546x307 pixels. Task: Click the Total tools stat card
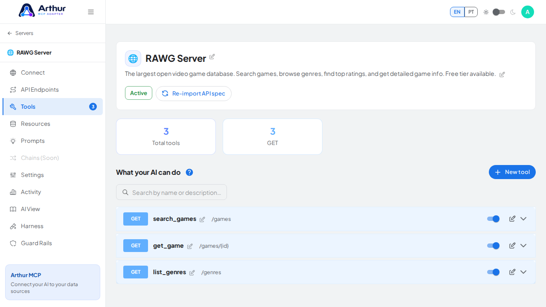click(x=166, y=136)
